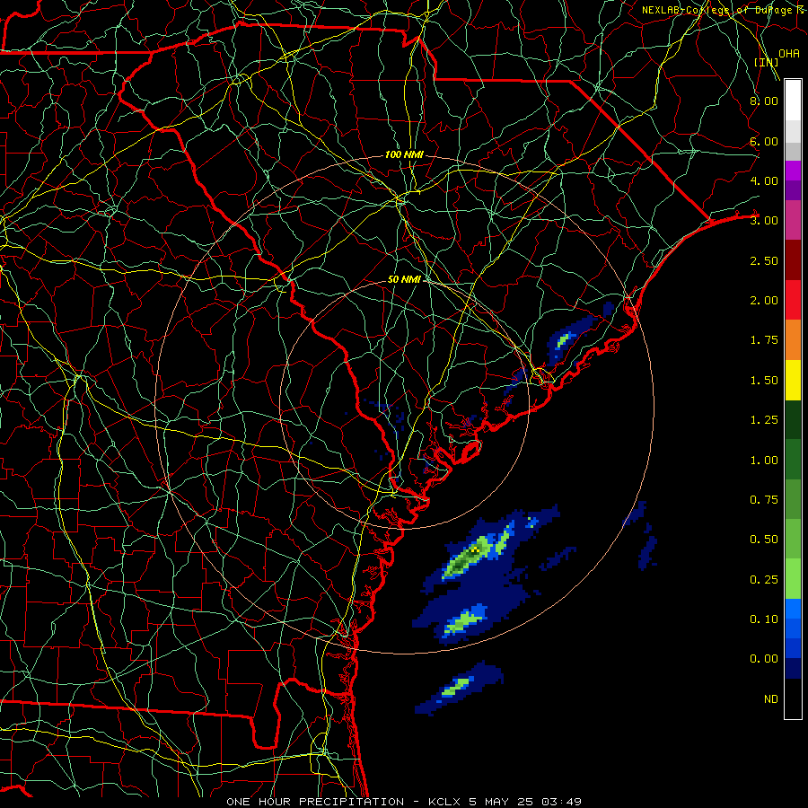Click the '1.25' legend value
808x808 pixels.
pos(764,420)
